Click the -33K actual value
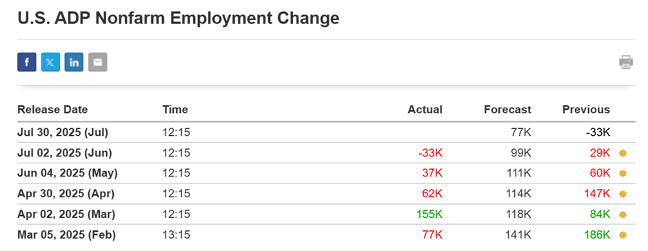 pos(430,153)
